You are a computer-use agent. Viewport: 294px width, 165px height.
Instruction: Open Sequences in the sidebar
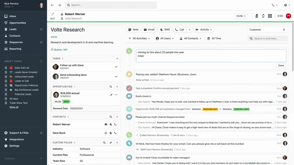pyautogui.click(x=16, y=42)
